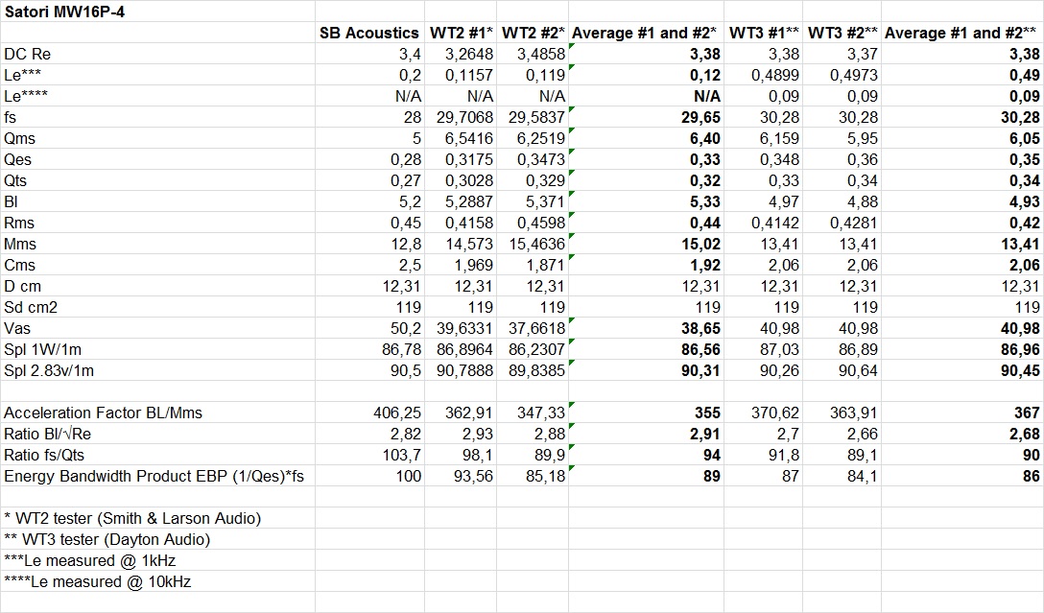
Task: Select the Bl average '4,93'
Action: pyautogui.click(x=1025, y=202)
